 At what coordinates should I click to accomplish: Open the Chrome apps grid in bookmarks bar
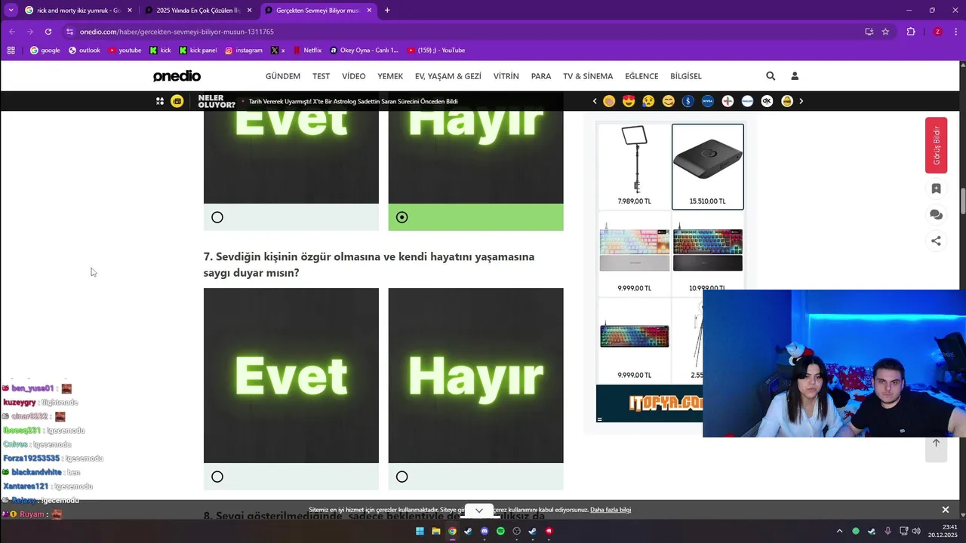(x=11, y=51)
